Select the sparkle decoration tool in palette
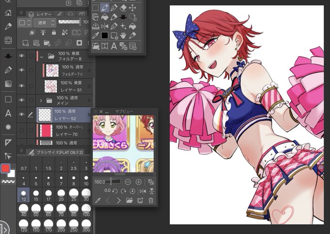Screen dimensions: 330x234 pyautogui.click(x=123, y=26)
